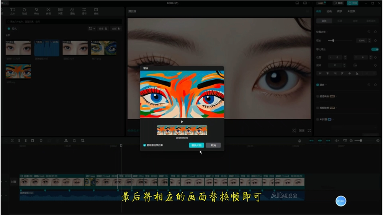Open the 全部 filter dropdown
The height and width of the screenshot is (215, 383).
click(116, 29)
